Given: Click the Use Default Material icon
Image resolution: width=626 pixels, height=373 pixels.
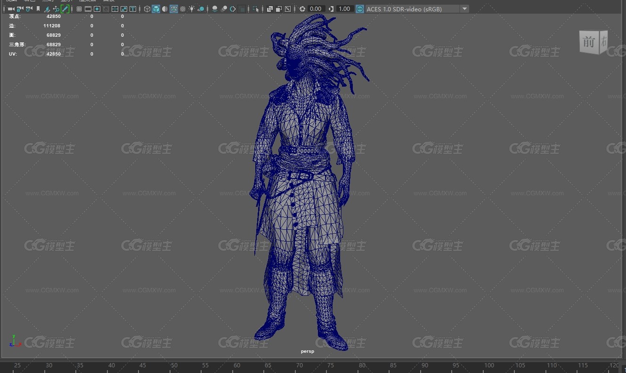Looking at the screenshot, I should 165,9.
